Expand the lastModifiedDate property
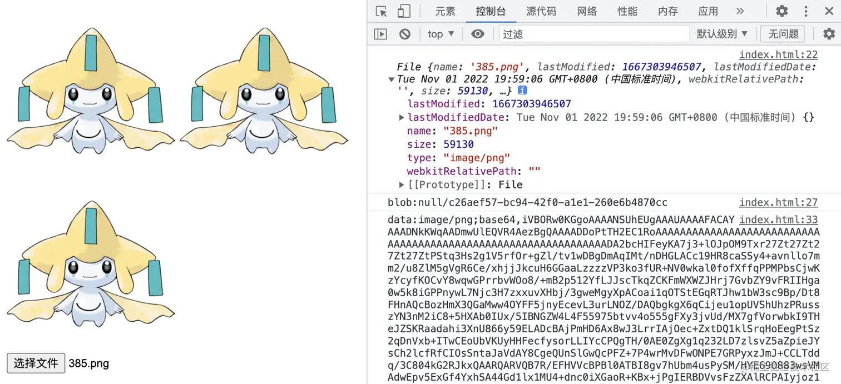841x384 pixels. (402, 117)
